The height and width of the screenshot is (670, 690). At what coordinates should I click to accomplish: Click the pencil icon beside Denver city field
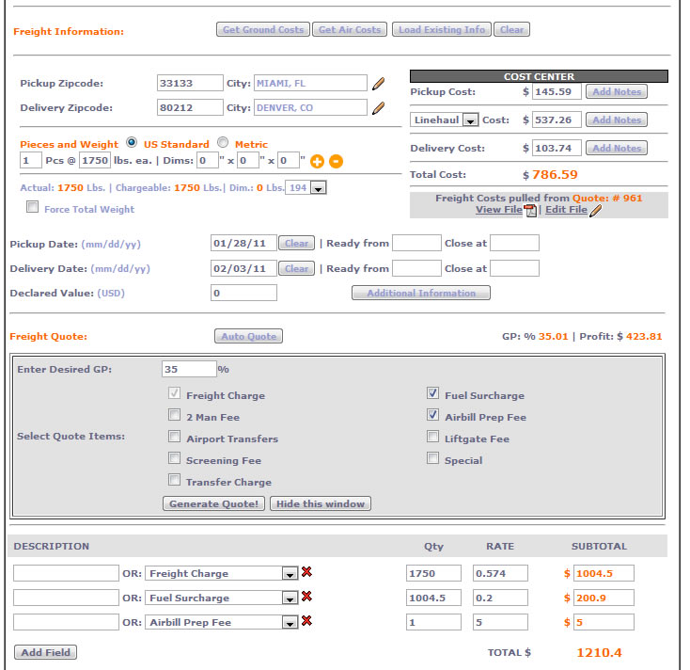pyautogui.click(x=378, y=108)
